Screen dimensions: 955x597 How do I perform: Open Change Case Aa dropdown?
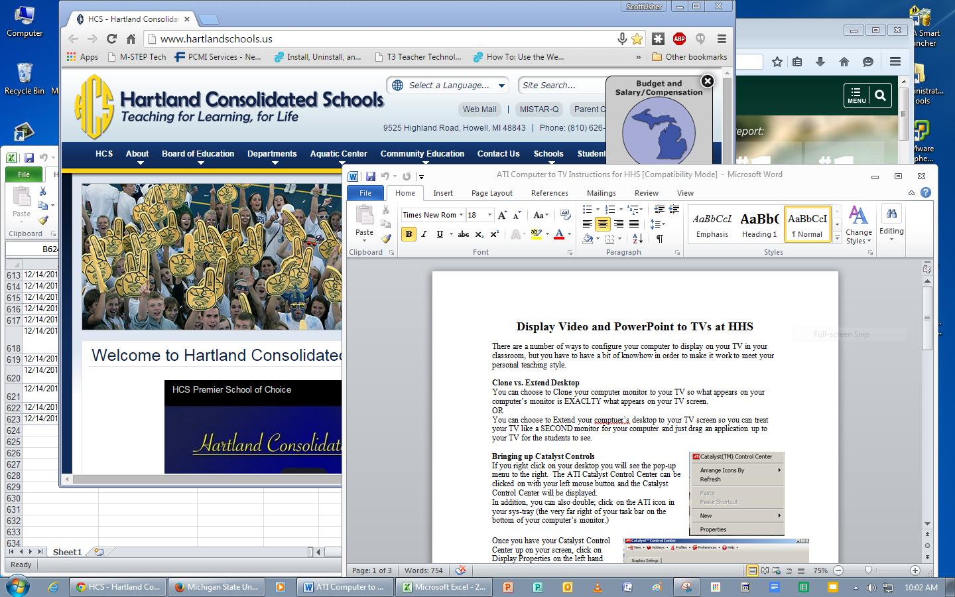pyautogui.click(x=541, y=215)
